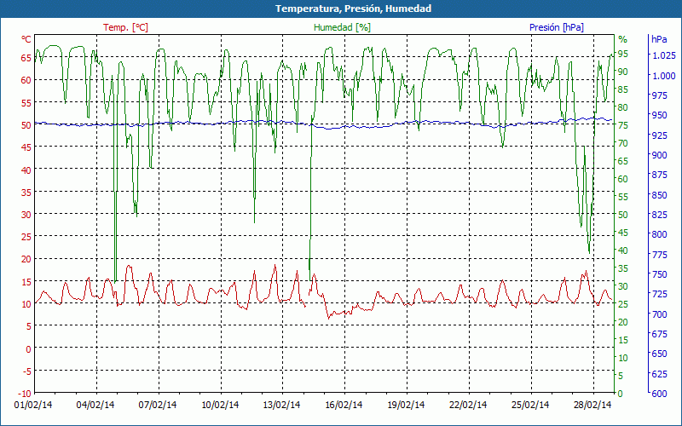
Task: Click the pressure axis value 1.000
Action: coord(664,76)
